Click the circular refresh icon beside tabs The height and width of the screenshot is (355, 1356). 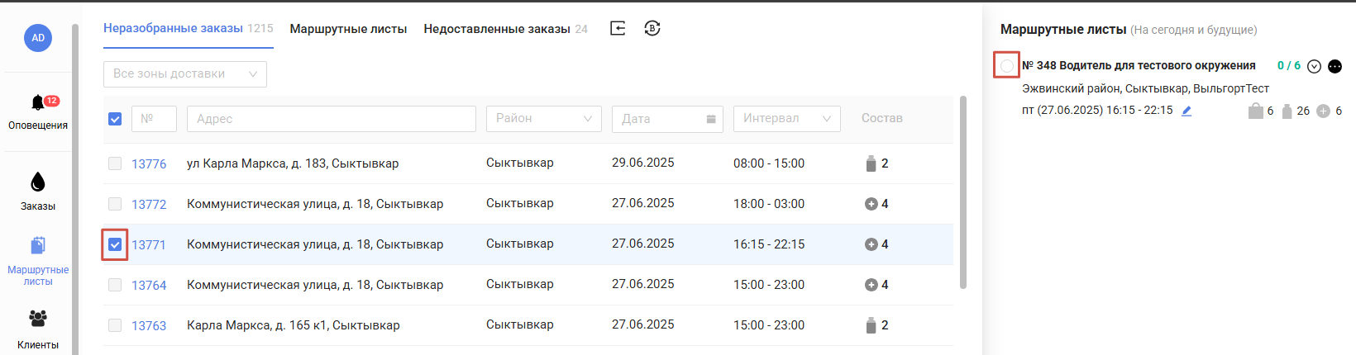(x=652, y=28)
